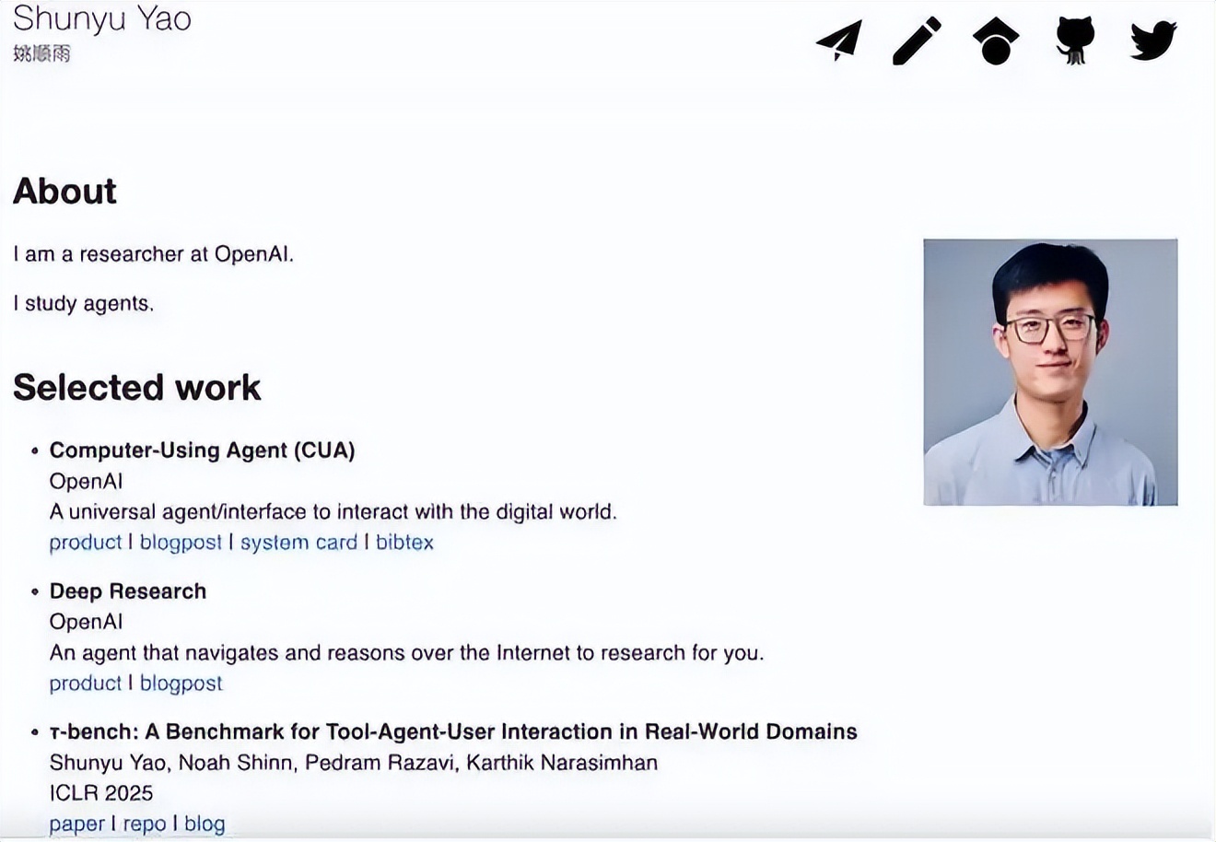
Task: Open the CUA bibtex link
Action: point(404,543)
